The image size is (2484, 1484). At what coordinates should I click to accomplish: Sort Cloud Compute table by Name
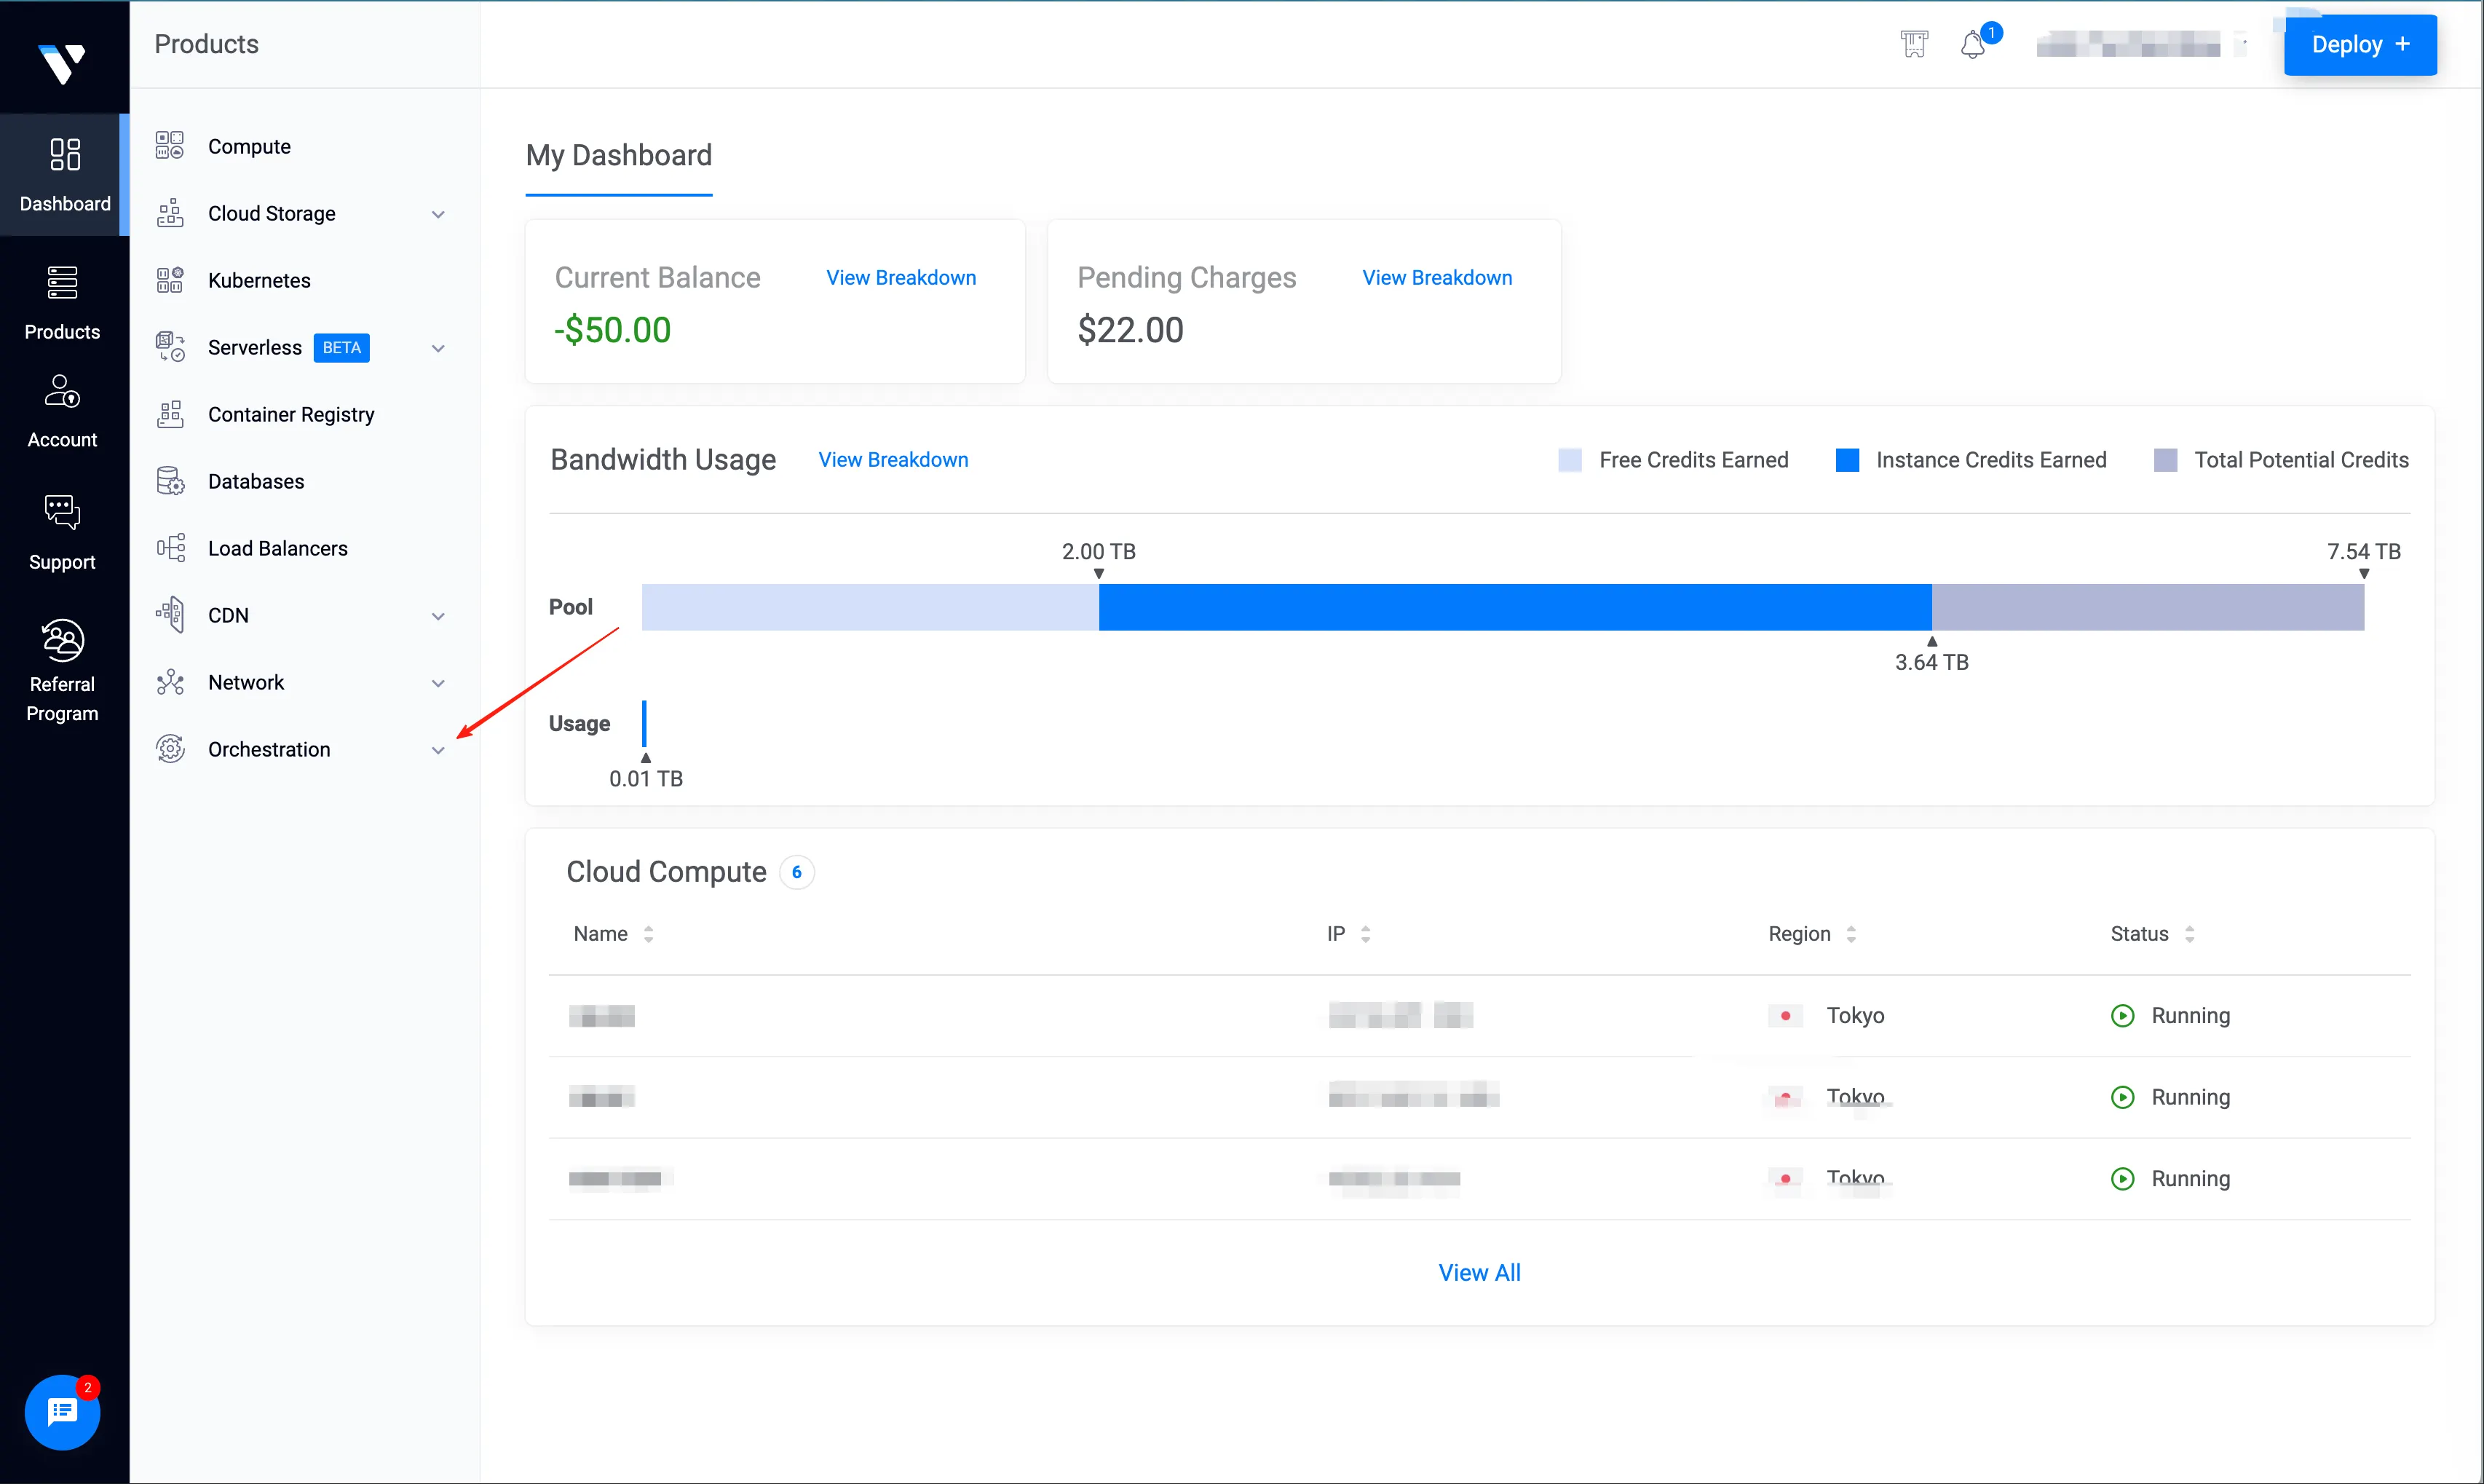pos(649,934)
